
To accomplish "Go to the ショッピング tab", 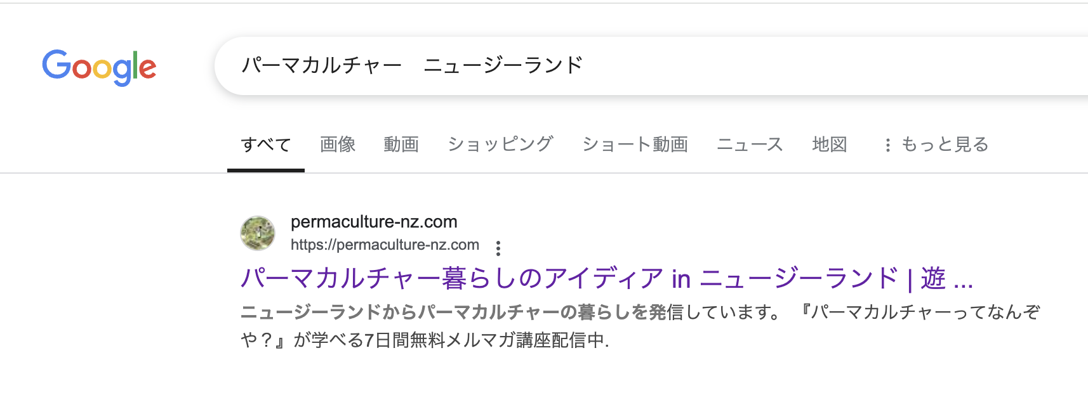I will coord(500,145).
